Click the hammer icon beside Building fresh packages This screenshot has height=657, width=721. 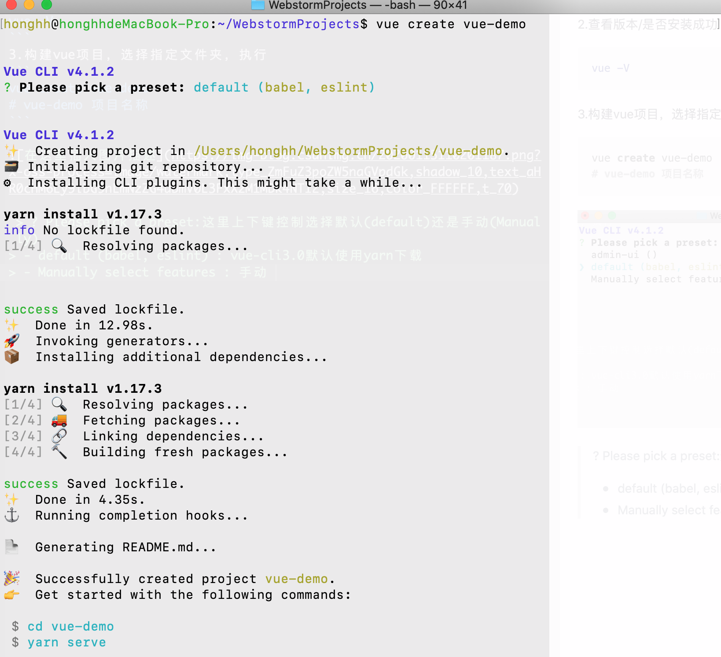coord(59,452)
